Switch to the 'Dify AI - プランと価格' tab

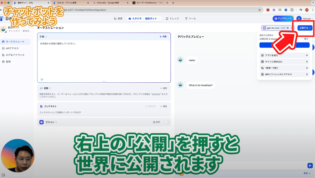click(71, 3)
